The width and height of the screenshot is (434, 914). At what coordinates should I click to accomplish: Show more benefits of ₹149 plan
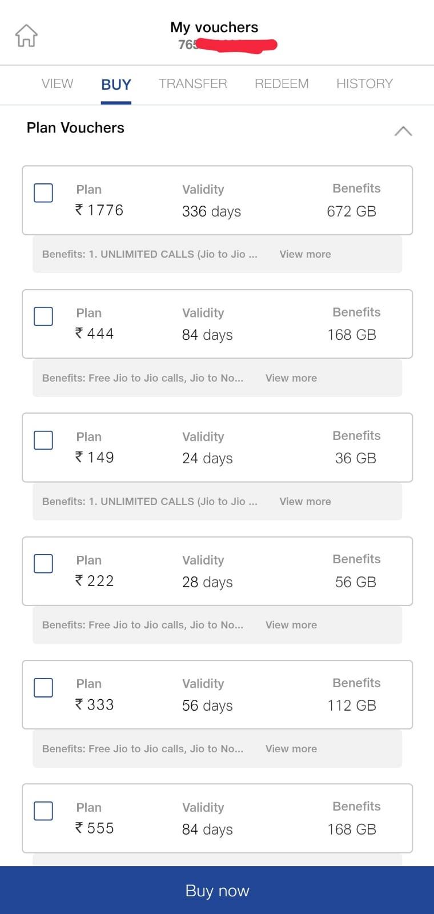[305, 502]
